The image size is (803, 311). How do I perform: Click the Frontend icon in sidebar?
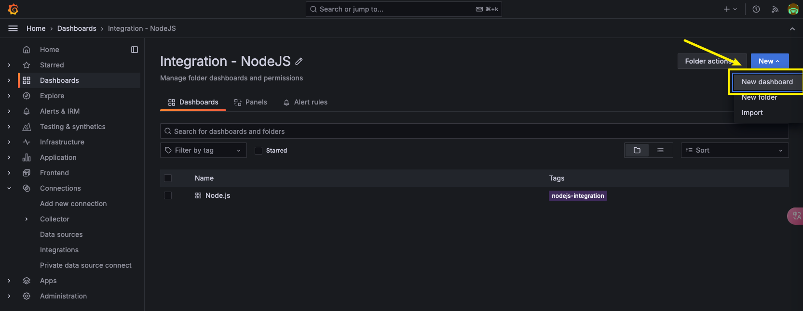(x=27, y=173)
